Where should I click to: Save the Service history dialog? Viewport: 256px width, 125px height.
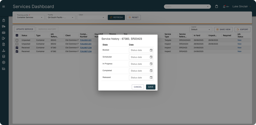point(151,87)
